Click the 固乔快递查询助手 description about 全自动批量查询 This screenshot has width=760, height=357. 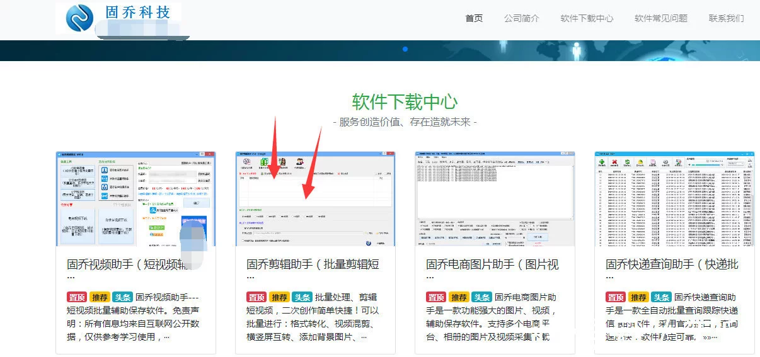[x=672, y=317]
